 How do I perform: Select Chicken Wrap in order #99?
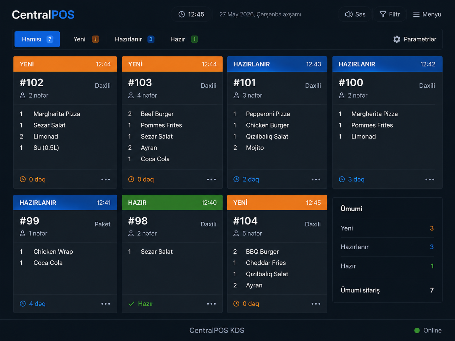pos(53,252)
